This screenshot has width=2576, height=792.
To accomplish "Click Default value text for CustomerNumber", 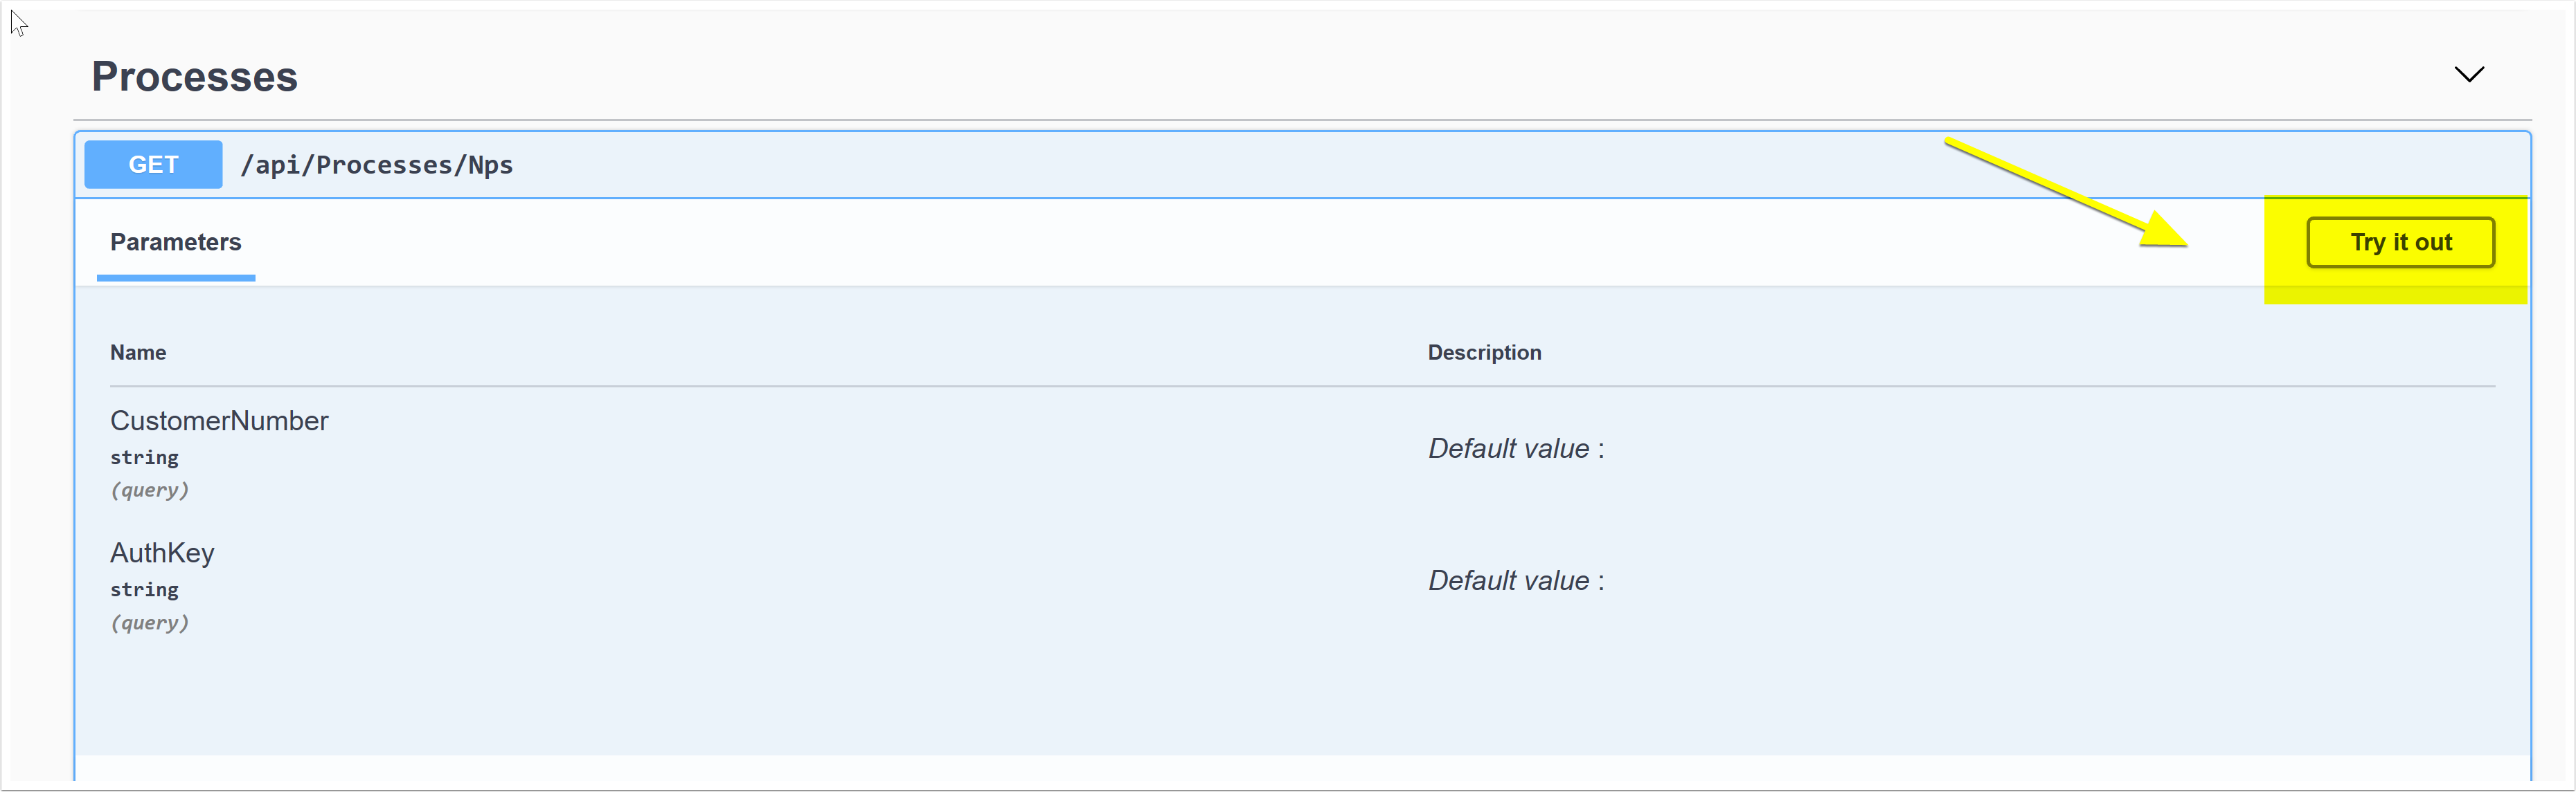I will pyautogui.click(x=1516, y=448).
